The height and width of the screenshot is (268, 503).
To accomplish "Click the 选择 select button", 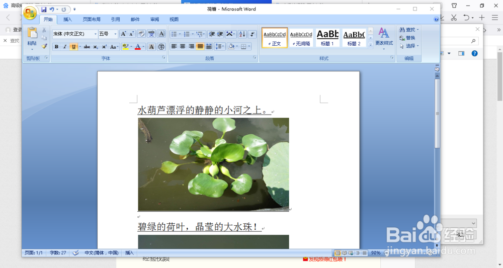I will (409, 46).
